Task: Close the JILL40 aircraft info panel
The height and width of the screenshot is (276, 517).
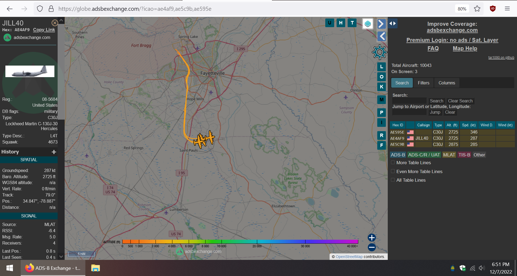Action: tap(55, 23)
